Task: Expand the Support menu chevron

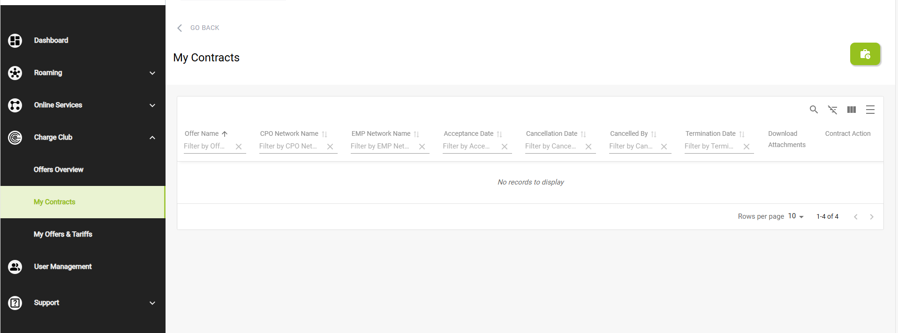Action: click(152, 303)
